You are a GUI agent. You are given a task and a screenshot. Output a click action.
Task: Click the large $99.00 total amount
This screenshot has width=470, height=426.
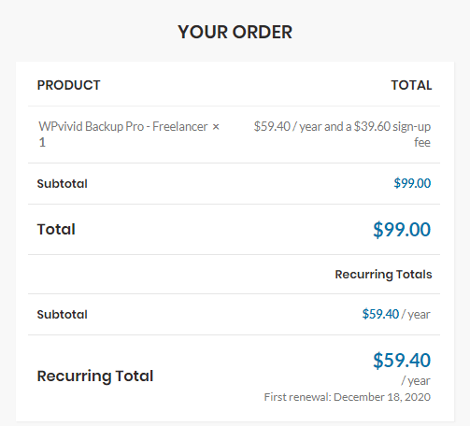pyautogui.click(x=402, y=230)
